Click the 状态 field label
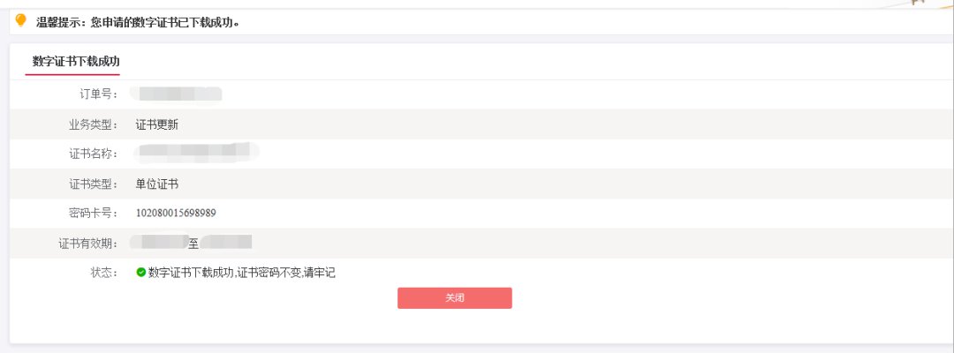The width and height of the screenshot is (954, 353). [x=104, y=273]
